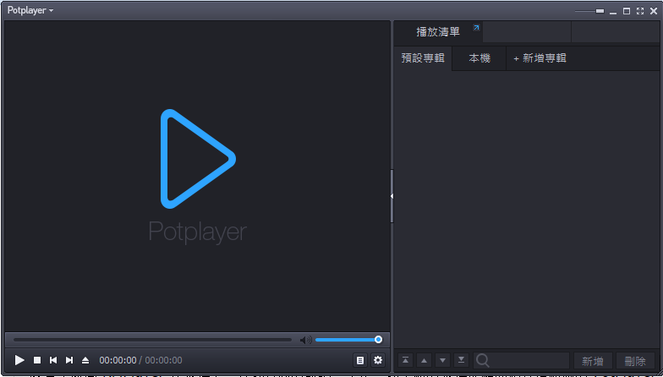Select the 播放清單 tab
Image resolution: width=663 pixels, height=377 pixels.
[438, 32]
